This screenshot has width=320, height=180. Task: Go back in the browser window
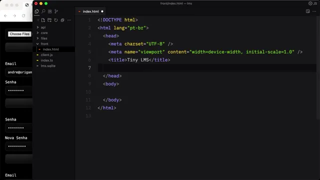pos(5,15)
